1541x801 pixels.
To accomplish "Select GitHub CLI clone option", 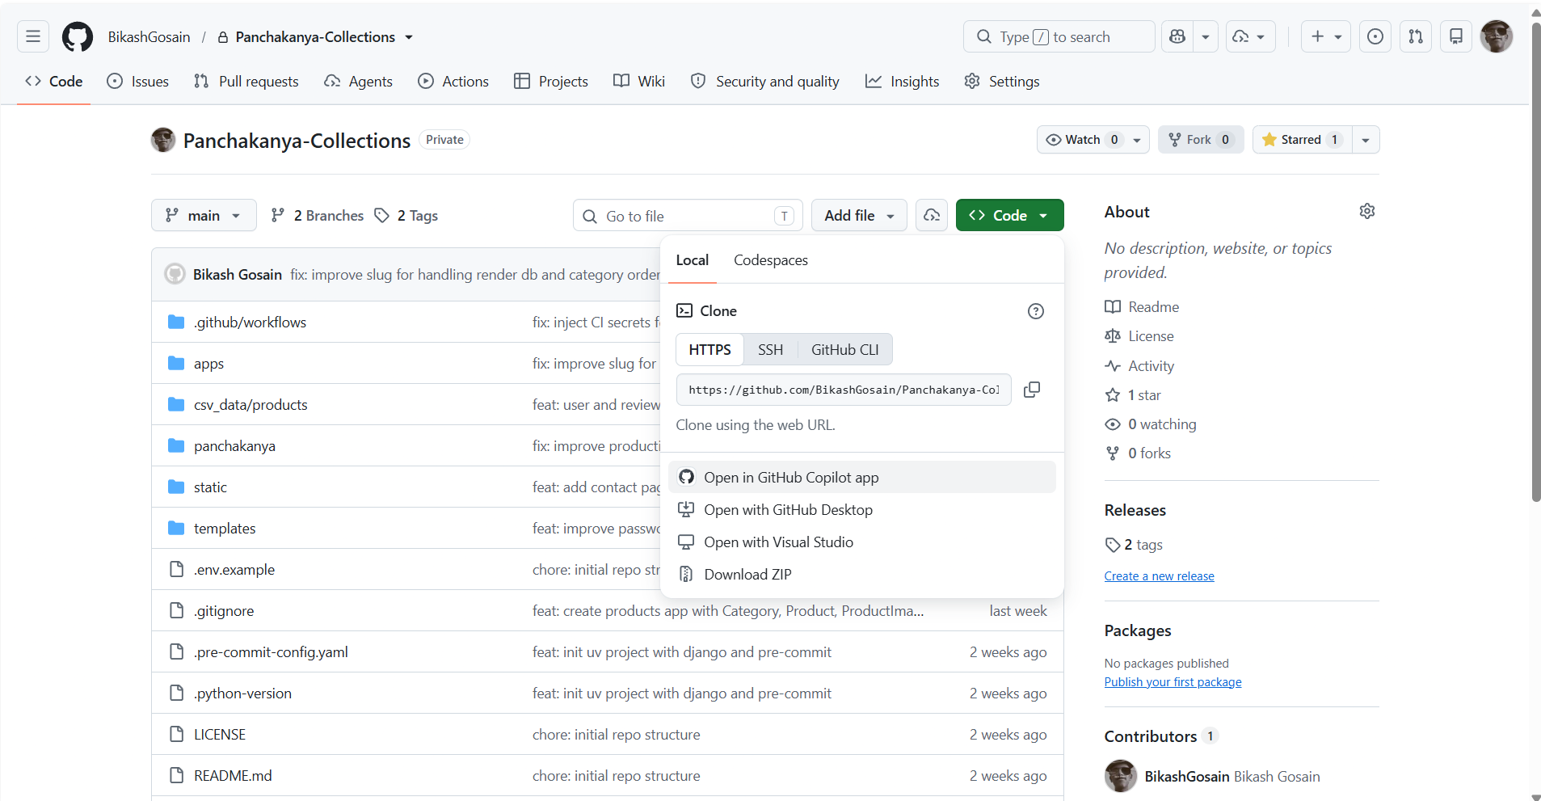I will [x=844, y=349].
